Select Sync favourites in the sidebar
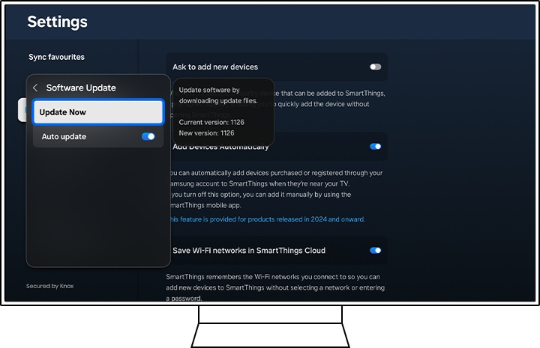The image size is (540, 348). (56, 57)
